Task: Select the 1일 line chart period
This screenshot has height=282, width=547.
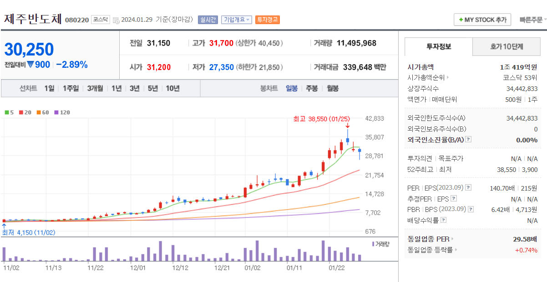Action: tap(49, 88)
